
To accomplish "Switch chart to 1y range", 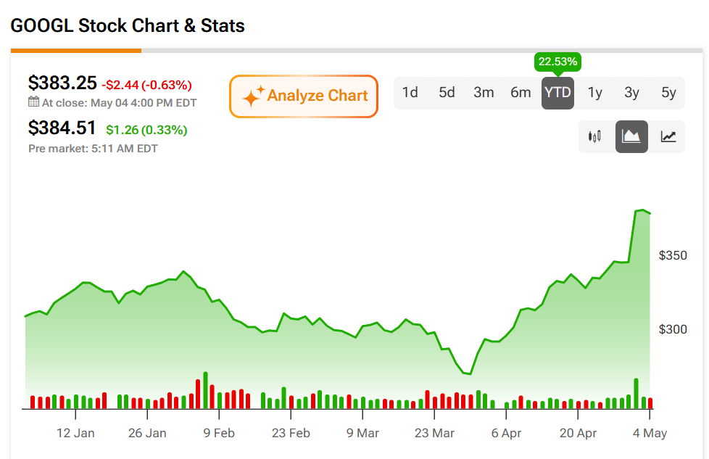I will (x=594, y=93).
